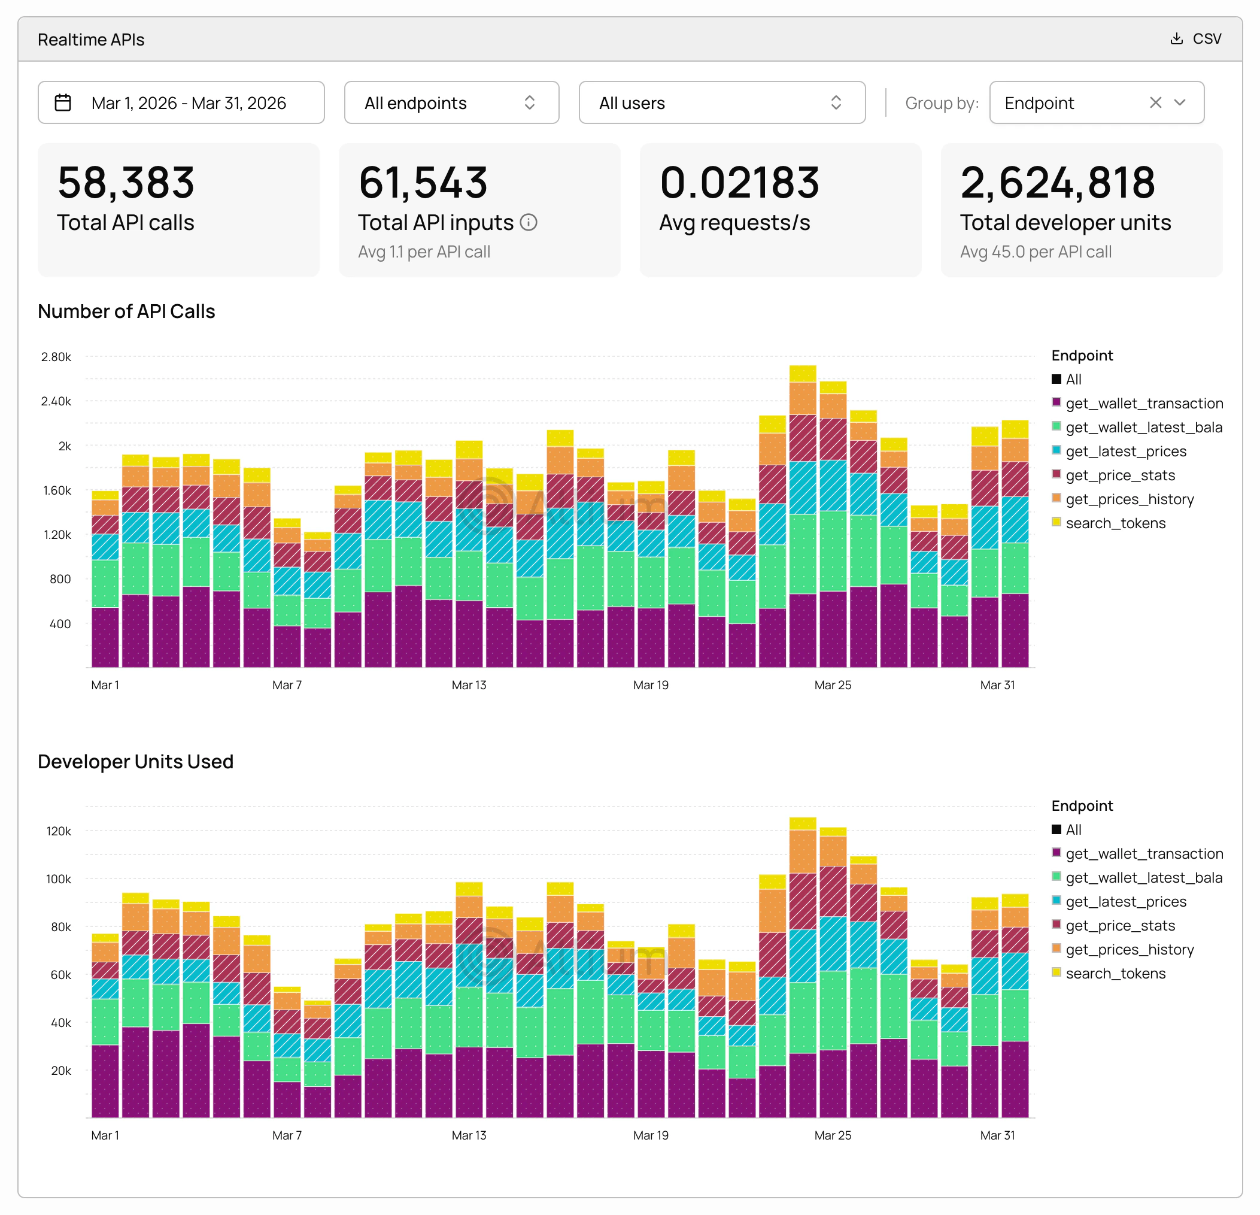
Task: Open the All users dropdown
Action: click(x=720, y=103)
